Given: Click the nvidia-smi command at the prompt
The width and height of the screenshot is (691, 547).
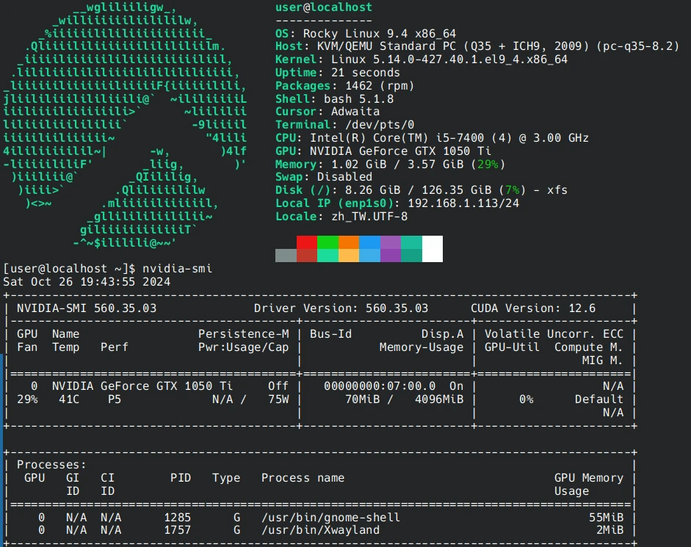Looking at the screenshot, I should coord(177,269).
